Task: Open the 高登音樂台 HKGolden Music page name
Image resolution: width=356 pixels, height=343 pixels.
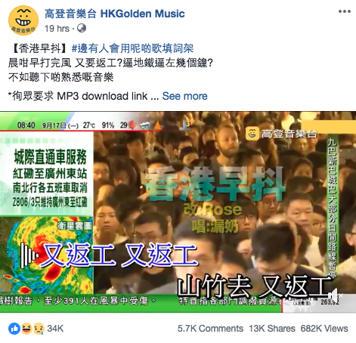Action: (x=115, y=14)
